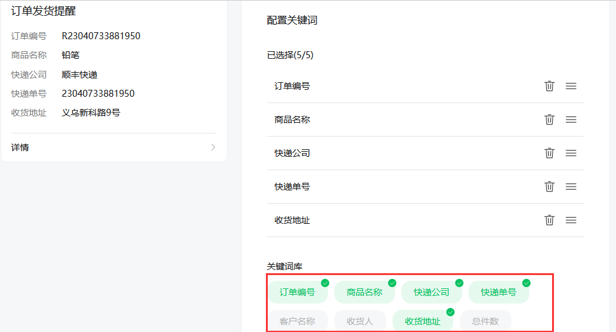Select the 客户名称 keyword tag

tap(298, 321)
